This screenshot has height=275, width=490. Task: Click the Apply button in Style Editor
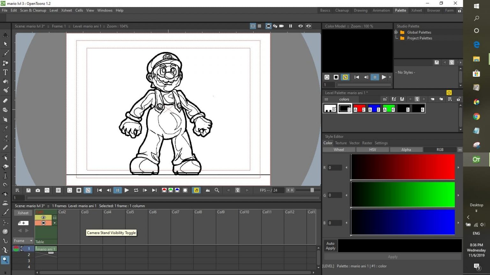click(x=392, y=257)
